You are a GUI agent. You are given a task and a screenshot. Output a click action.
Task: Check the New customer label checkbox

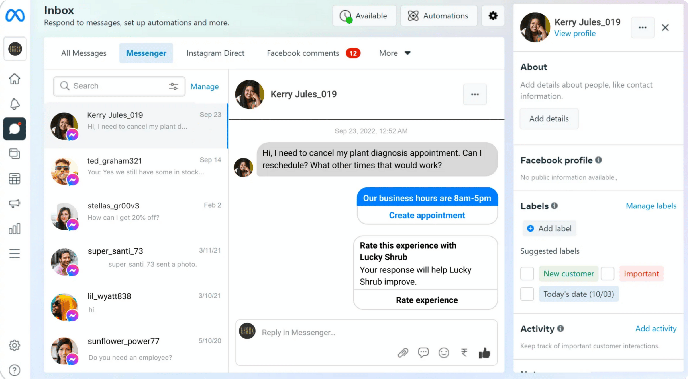(x=527, y=274)
